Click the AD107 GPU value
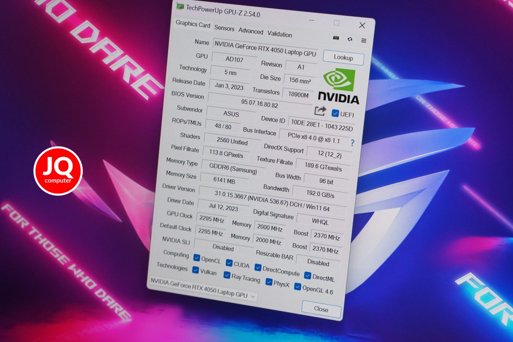This screenshot has height=342, width=513. tap(234, 59)
